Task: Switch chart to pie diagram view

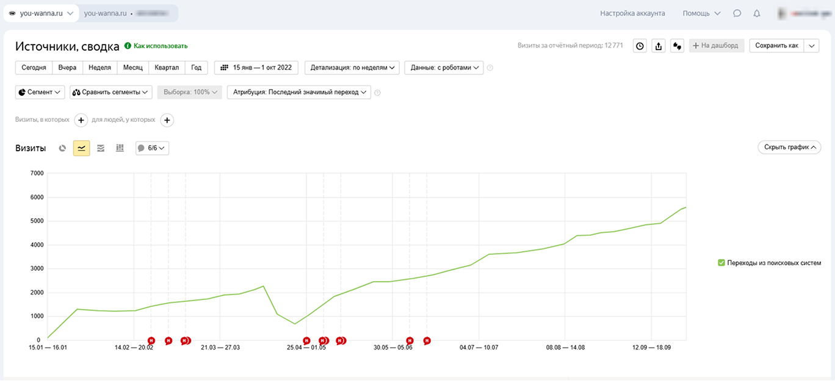Action: 62,148
